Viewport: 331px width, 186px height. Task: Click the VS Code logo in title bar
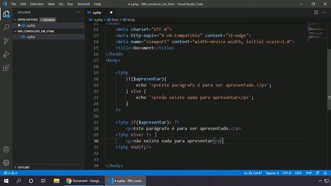pyautogui.click(x=5, y=4)
